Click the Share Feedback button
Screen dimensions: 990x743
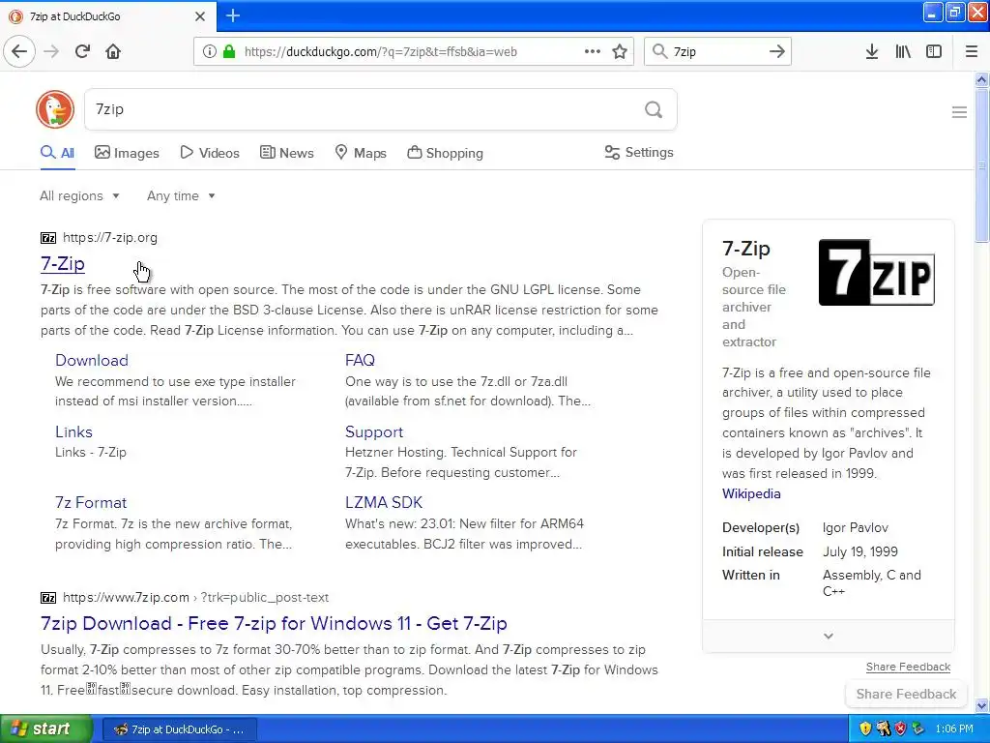906,694
